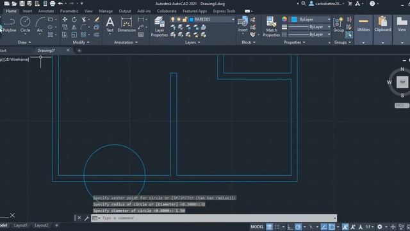The width and height of the screenshot is (410, 231).
Task: Click the MODEL space button in status bar
Action: pos(257,227)
